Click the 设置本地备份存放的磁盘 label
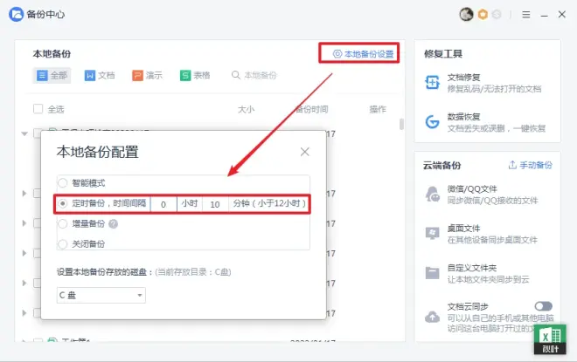The image size is (577, 362). (x=105, y=272)
